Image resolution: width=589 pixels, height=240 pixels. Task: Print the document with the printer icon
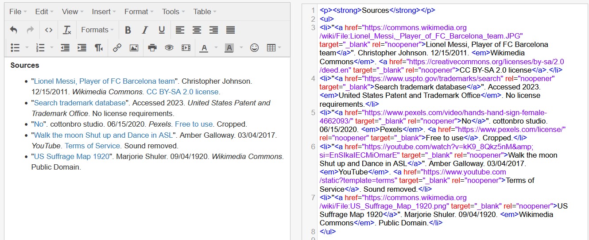click(x=152, y=48)
